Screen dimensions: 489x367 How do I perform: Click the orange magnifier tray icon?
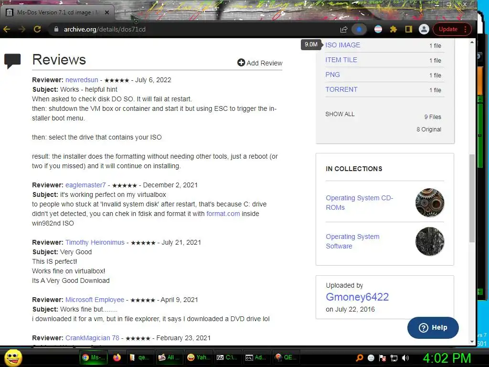pyautogui.click(x=359, y=358)
